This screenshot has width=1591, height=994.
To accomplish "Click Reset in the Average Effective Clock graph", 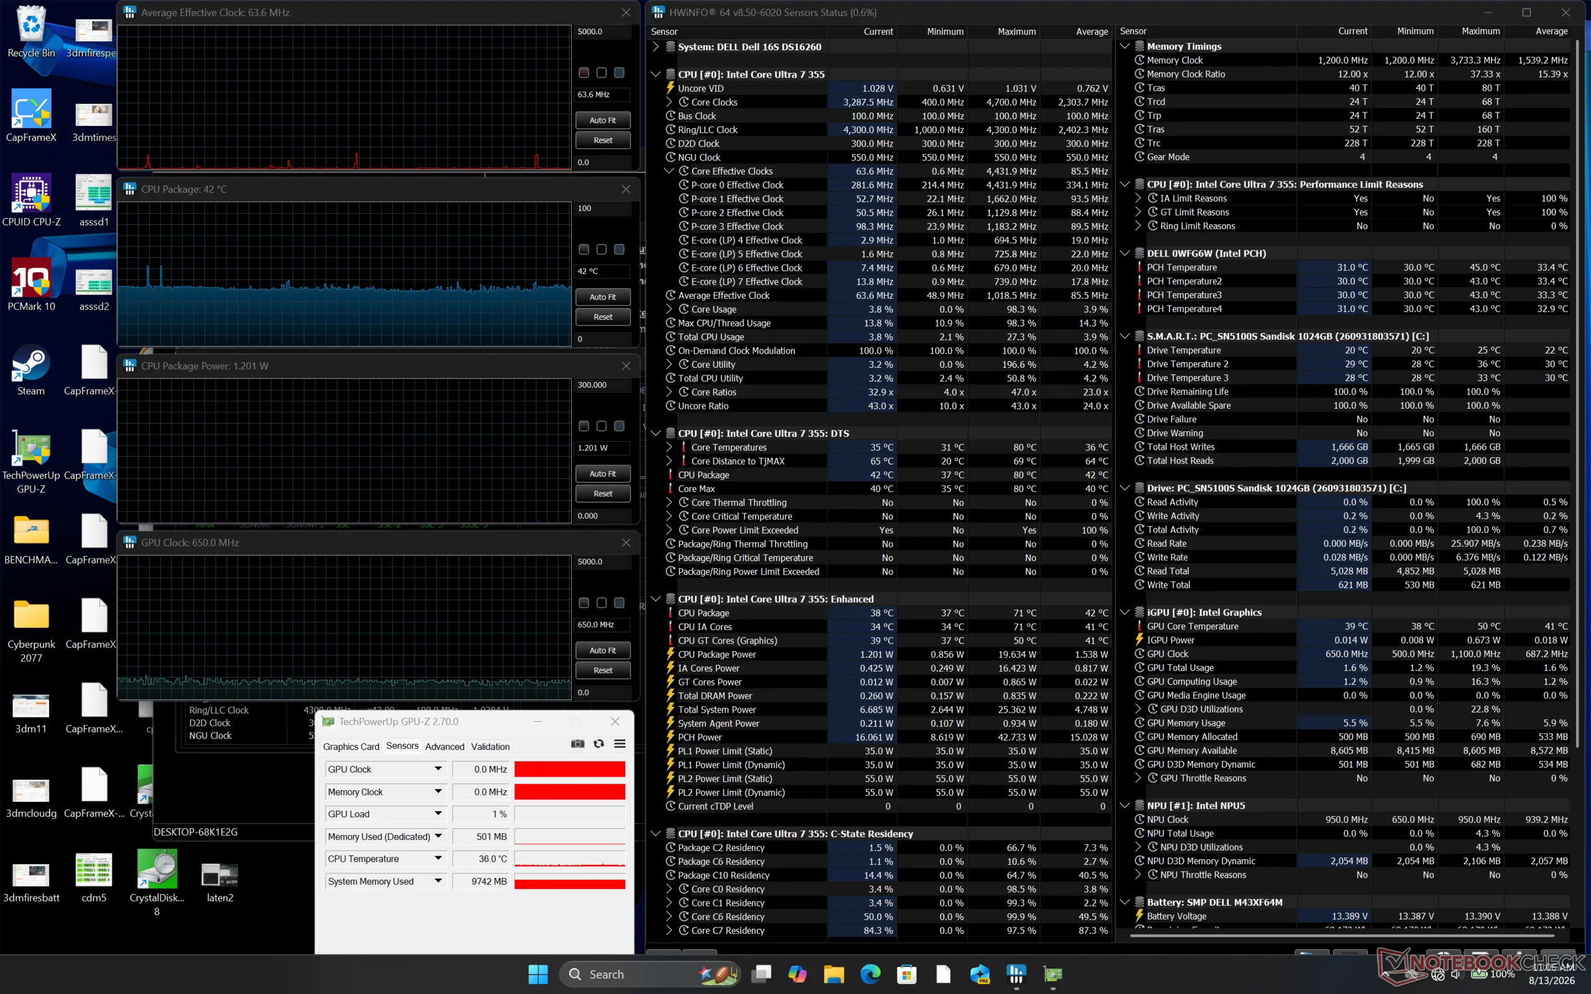I will (603, 140).
